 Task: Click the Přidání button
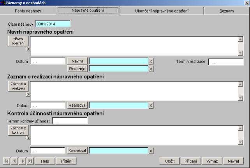pyautogui.click(x=190, y=161)
